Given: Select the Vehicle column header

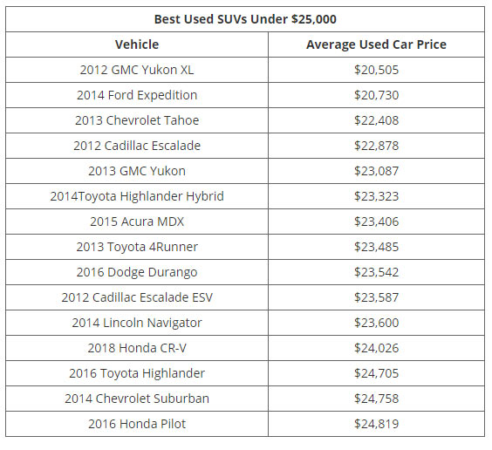Looking at the screenshot, I should pos(137,44).
